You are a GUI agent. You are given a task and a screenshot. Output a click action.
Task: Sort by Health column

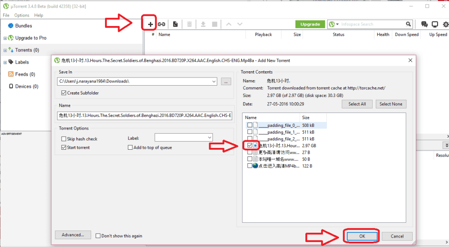(x=383, y=35)
